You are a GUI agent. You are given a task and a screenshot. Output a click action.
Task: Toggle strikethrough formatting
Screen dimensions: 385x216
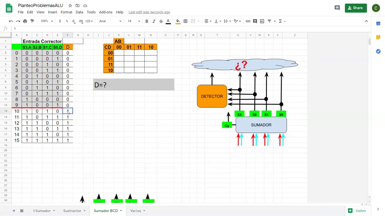pos(161,21)
